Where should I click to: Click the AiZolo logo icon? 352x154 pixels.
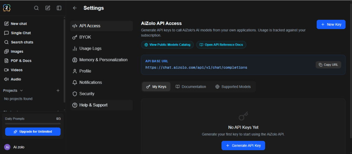coord(7,8)
